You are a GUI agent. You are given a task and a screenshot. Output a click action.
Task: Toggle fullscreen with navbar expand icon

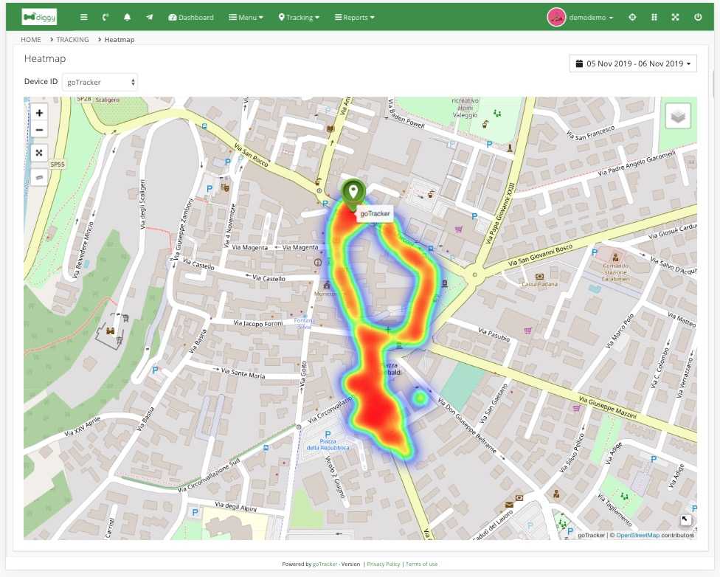tap(675, 17)
